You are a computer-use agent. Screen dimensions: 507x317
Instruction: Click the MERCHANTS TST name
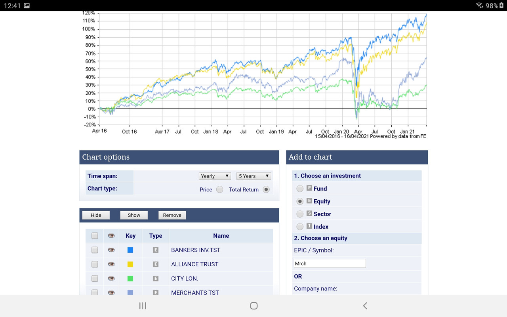195,292
